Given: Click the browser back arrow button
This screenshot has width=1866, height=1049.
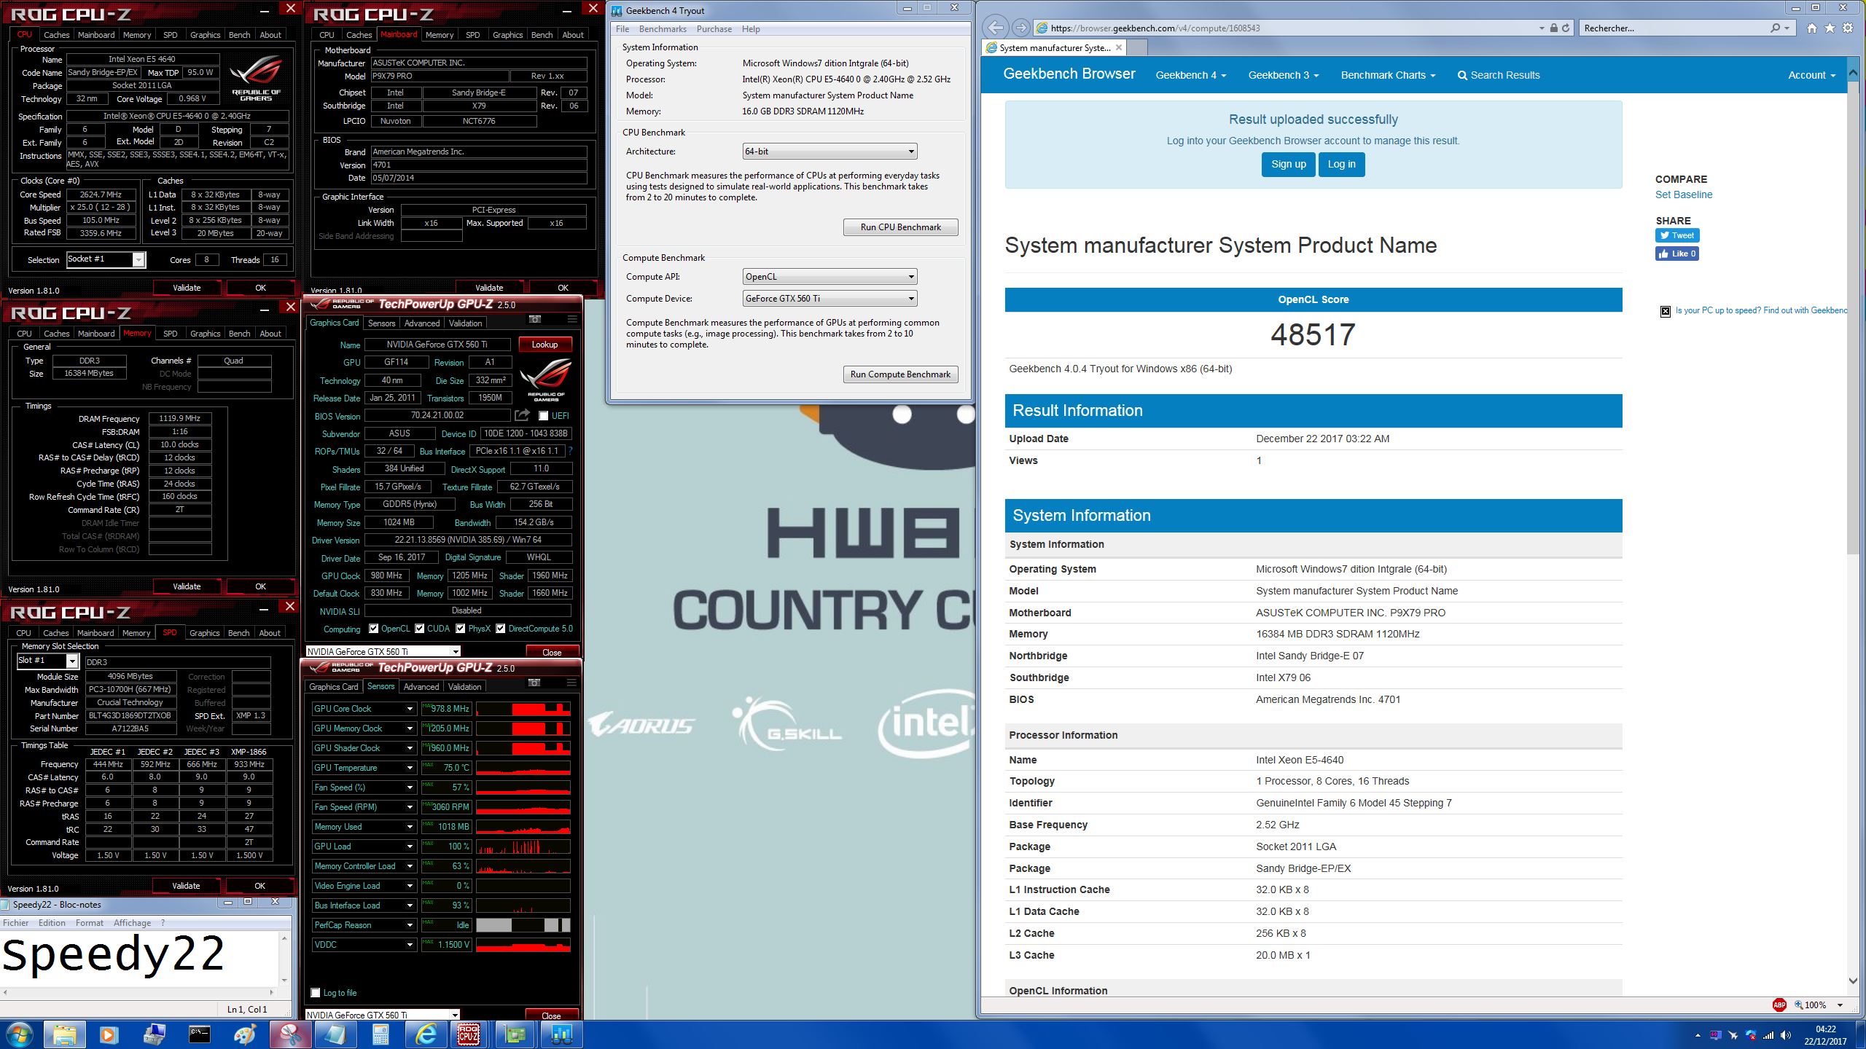Looking at the screenshot, I should coord(995,28).
